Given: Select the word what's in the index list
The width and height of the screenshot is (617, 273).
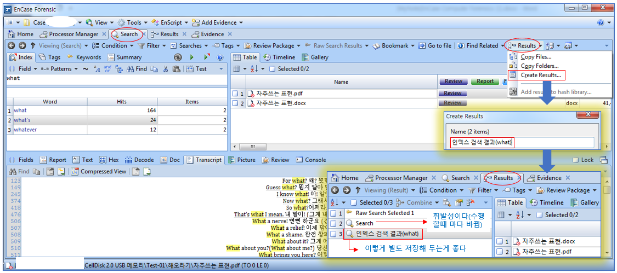Looking at the screenshot, I should [23, 120].
